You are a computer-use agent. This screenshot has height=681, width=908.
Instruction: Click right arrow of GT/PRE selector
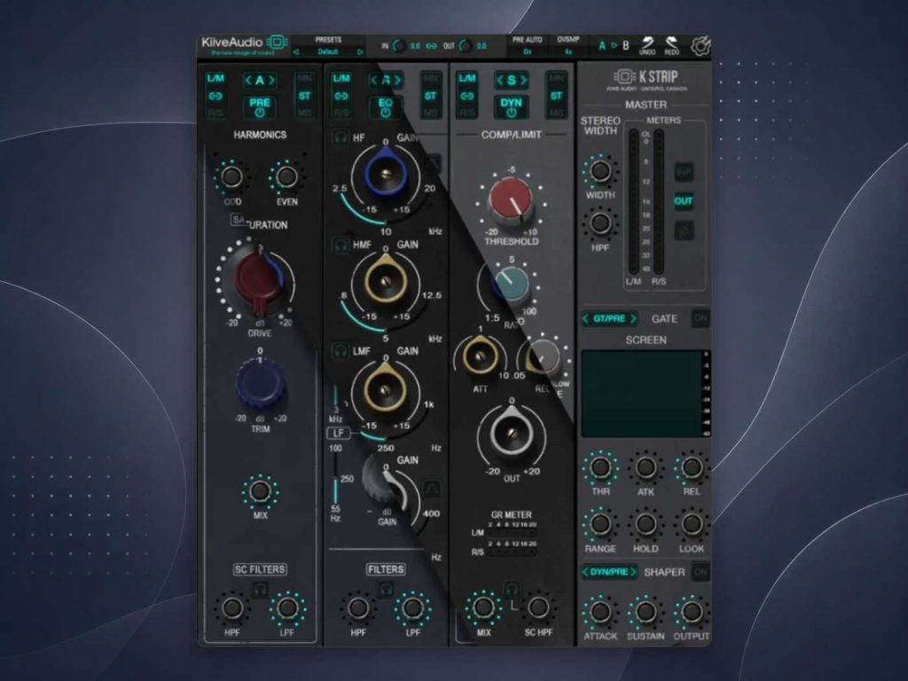pos(633,318)
